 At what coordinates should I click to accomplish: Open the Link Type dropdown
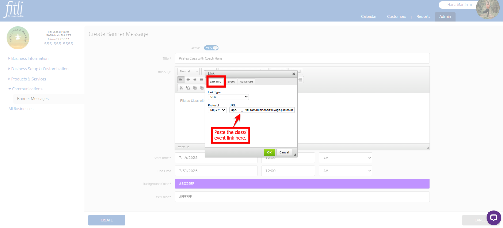228,97
